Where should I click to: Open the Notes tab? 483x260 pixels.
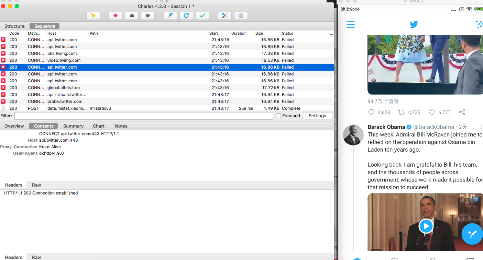[121, 126]
